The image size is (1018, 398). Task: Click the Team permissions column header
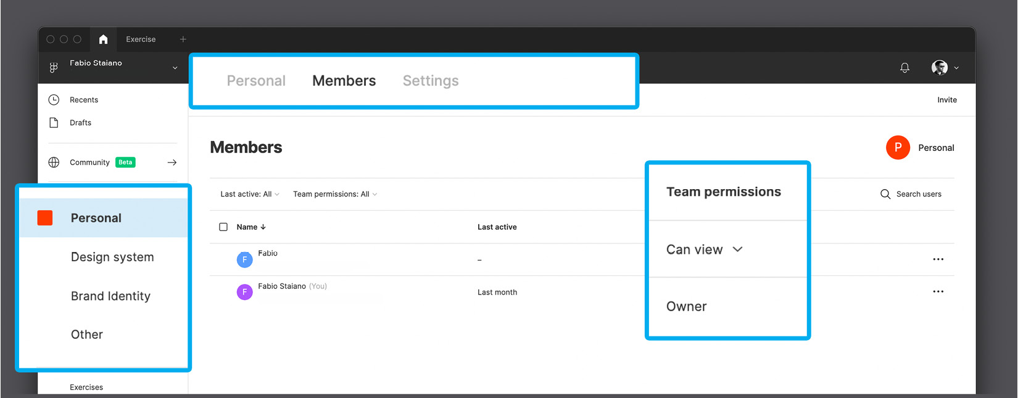(724, 192)
